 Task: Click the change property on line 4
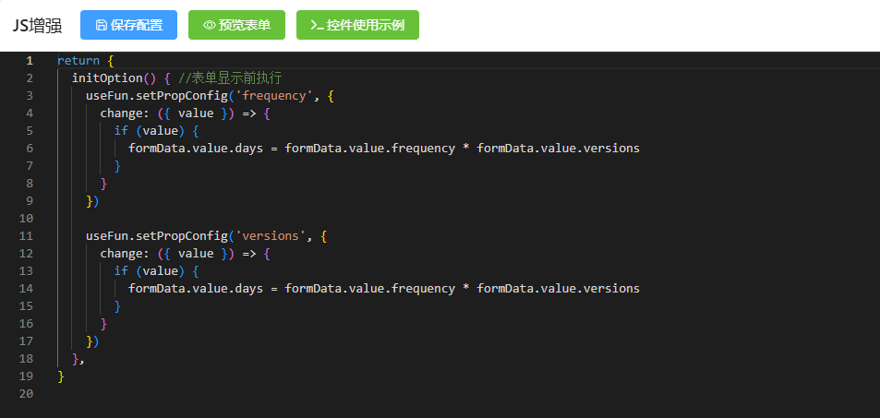tap(121, 113)
